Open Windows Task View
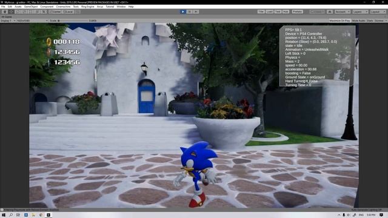The image size is (388, 218). click(x=18, y=215)
